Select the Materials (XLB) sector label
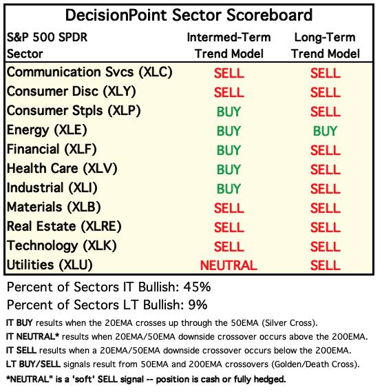 click(x=54, y=207)
